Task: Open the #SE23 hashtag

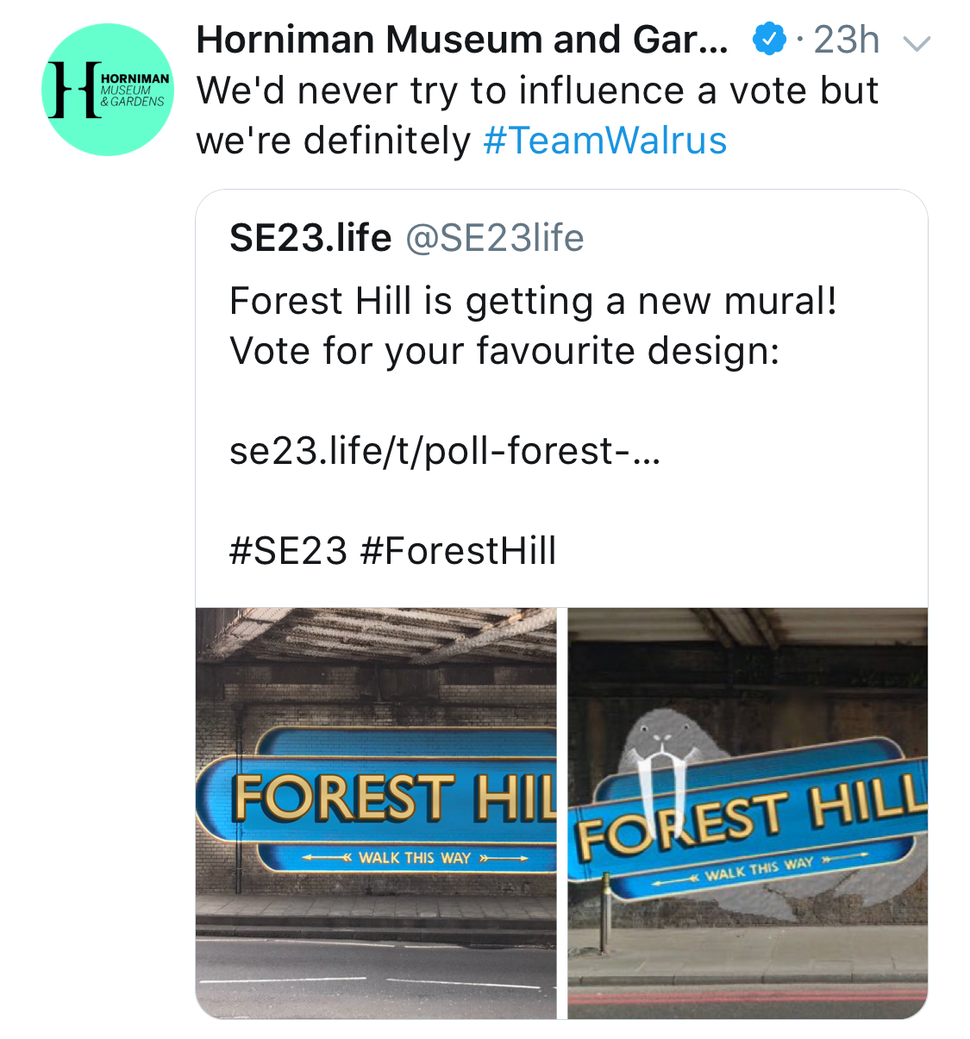Action: [x=288, y=551]
